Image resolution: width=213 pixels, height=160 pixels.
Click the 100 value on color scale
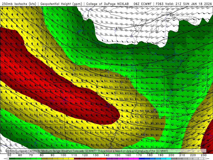coord(63,155)
